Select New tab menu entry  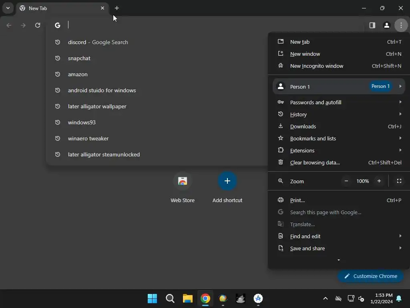click(339, 42)
